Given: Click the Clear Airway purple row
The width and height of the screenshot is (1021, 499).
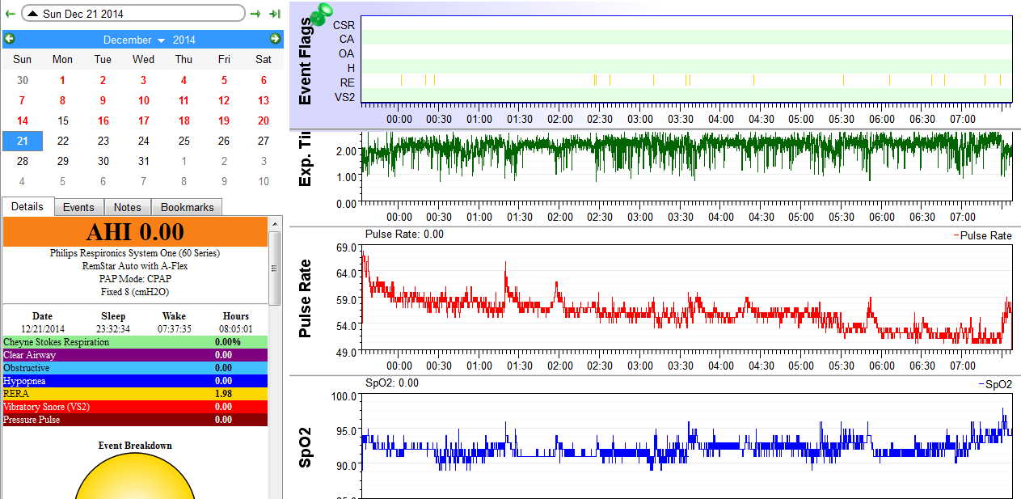Looking at the screenshot, I should (135, 355).
